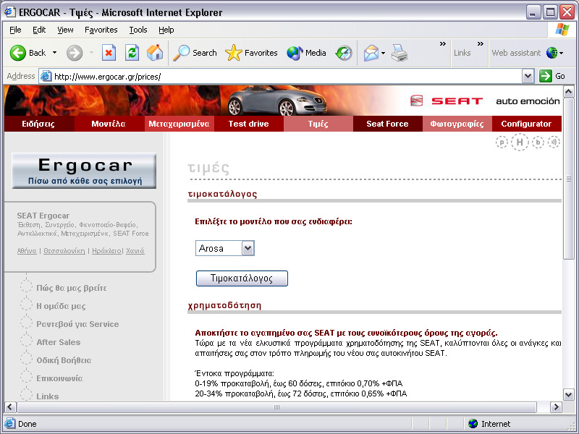Open the Επικοινωνία sidebar link
579x434 pixels.
click(x=59, y=378)
